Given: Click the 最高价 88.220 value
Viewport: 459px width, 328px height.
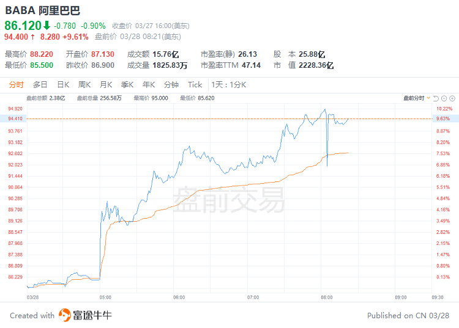Looking at the screenshot, I should (x=42, y=54).
